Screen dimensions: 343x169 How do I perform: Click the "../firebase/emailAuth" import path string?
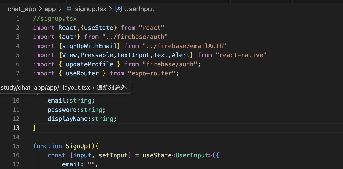click(x=184, y=46)
